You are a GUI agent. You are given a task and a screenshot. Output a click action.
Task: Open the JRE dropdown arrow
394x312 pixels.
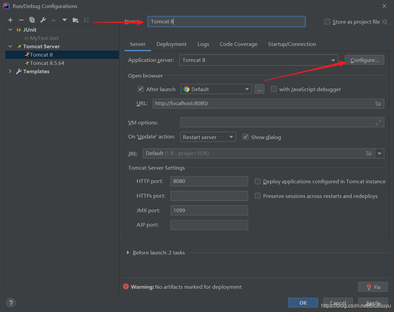click(x=379, y=153)
